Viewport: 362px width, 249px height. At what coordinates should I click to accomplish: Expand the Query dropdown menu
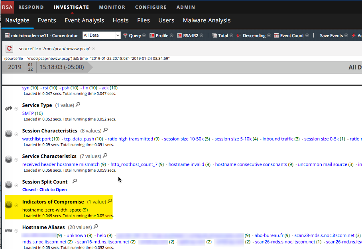pyautogui.click(x=135, y=36)
